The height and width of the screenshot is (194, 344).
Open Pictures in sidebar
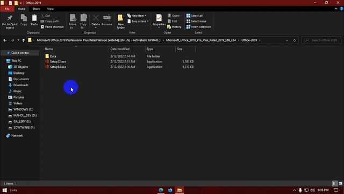tap(19, 97)
